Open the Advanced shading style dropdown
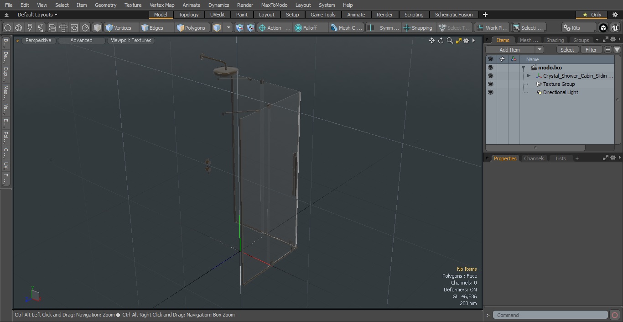Screen dimensions: 623x322 [81, 41]
